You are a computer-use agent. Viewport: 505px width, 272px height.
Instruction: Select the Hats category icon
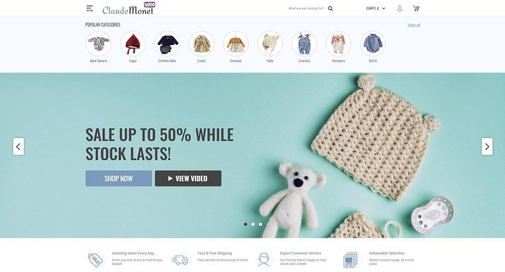[x=270, y=44]
